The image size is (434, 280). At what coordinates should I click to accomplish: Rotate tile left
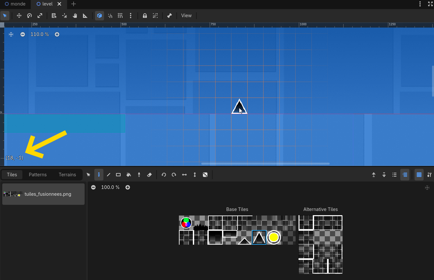[x=164, y=175]
